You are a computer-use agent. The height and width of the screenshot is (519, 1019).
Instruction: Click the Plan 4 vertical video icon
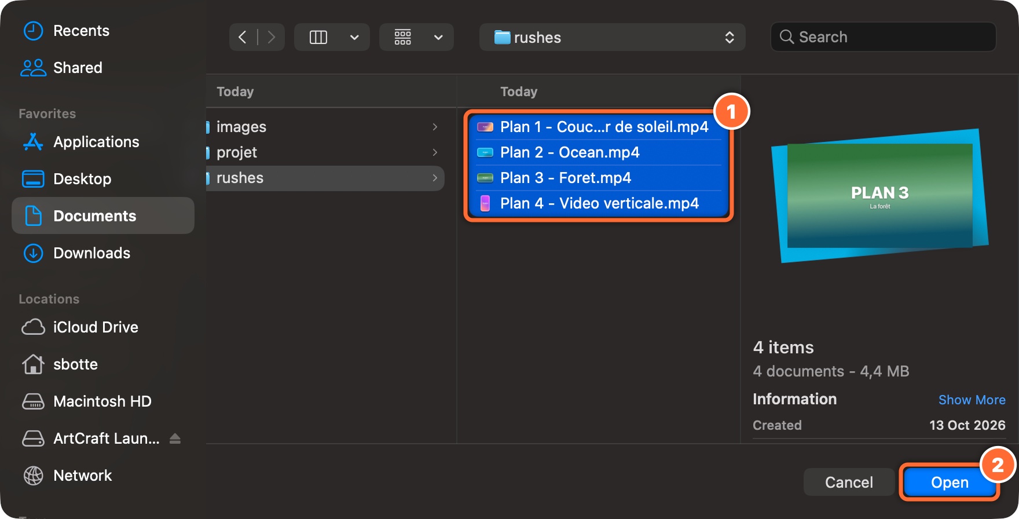[x=485, y=203]
